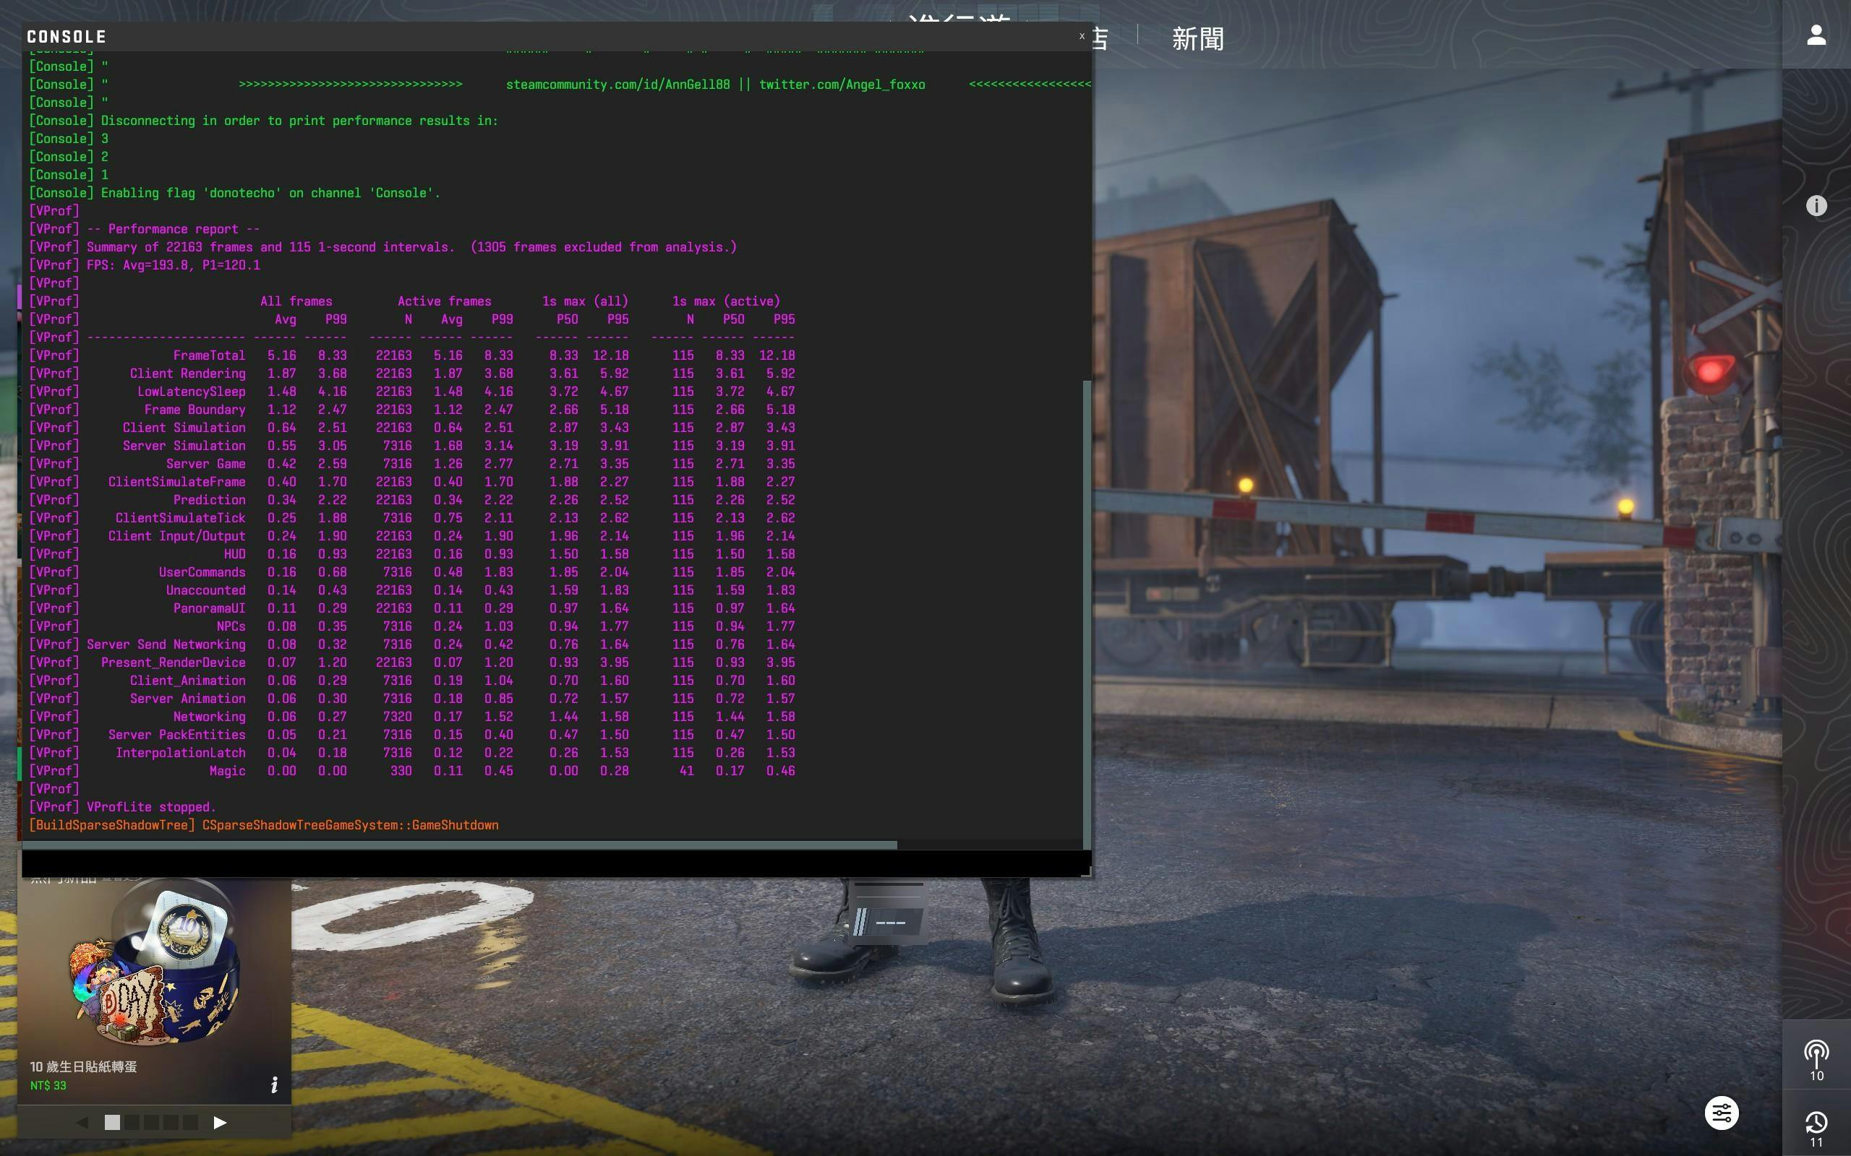Viewport: 1851px width, 1156px height.
Task: Click the FrameTotal row label
Action: click(210, 355)
